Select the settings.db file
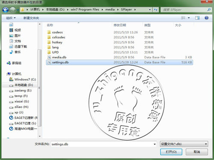Viewport: 214px width, 160px height. pos(119,62)
